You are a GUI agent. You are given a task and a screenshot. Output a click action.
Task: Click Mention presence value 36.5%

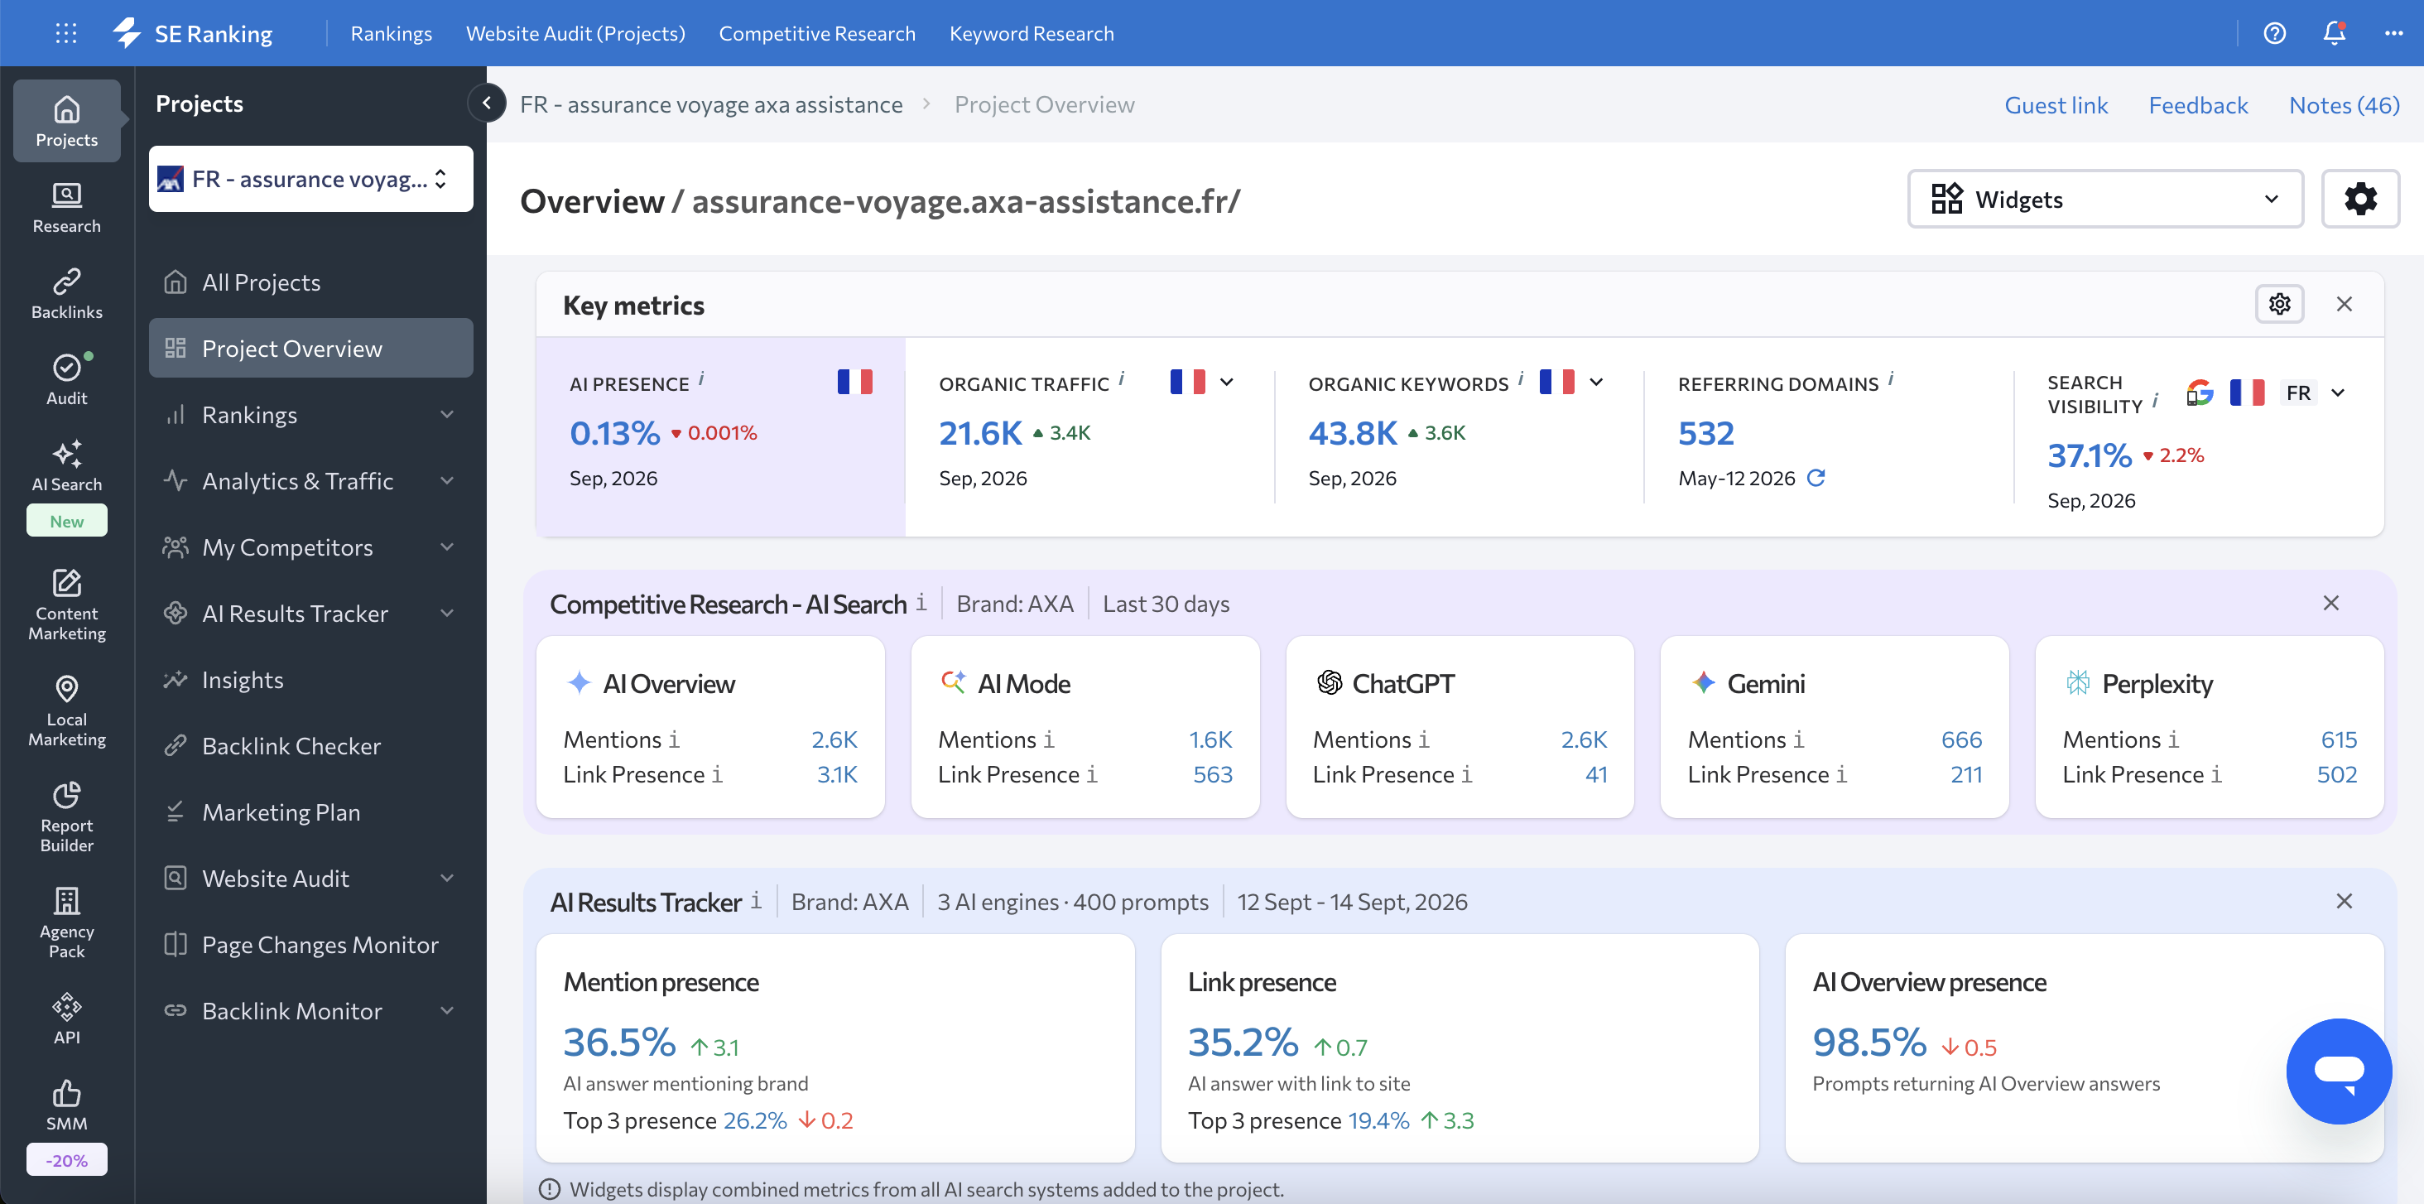(x=619, y=1042)
